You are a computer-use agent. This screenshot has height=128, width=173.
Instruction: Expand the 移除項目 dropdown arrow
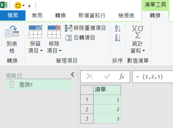coord(60,51)
